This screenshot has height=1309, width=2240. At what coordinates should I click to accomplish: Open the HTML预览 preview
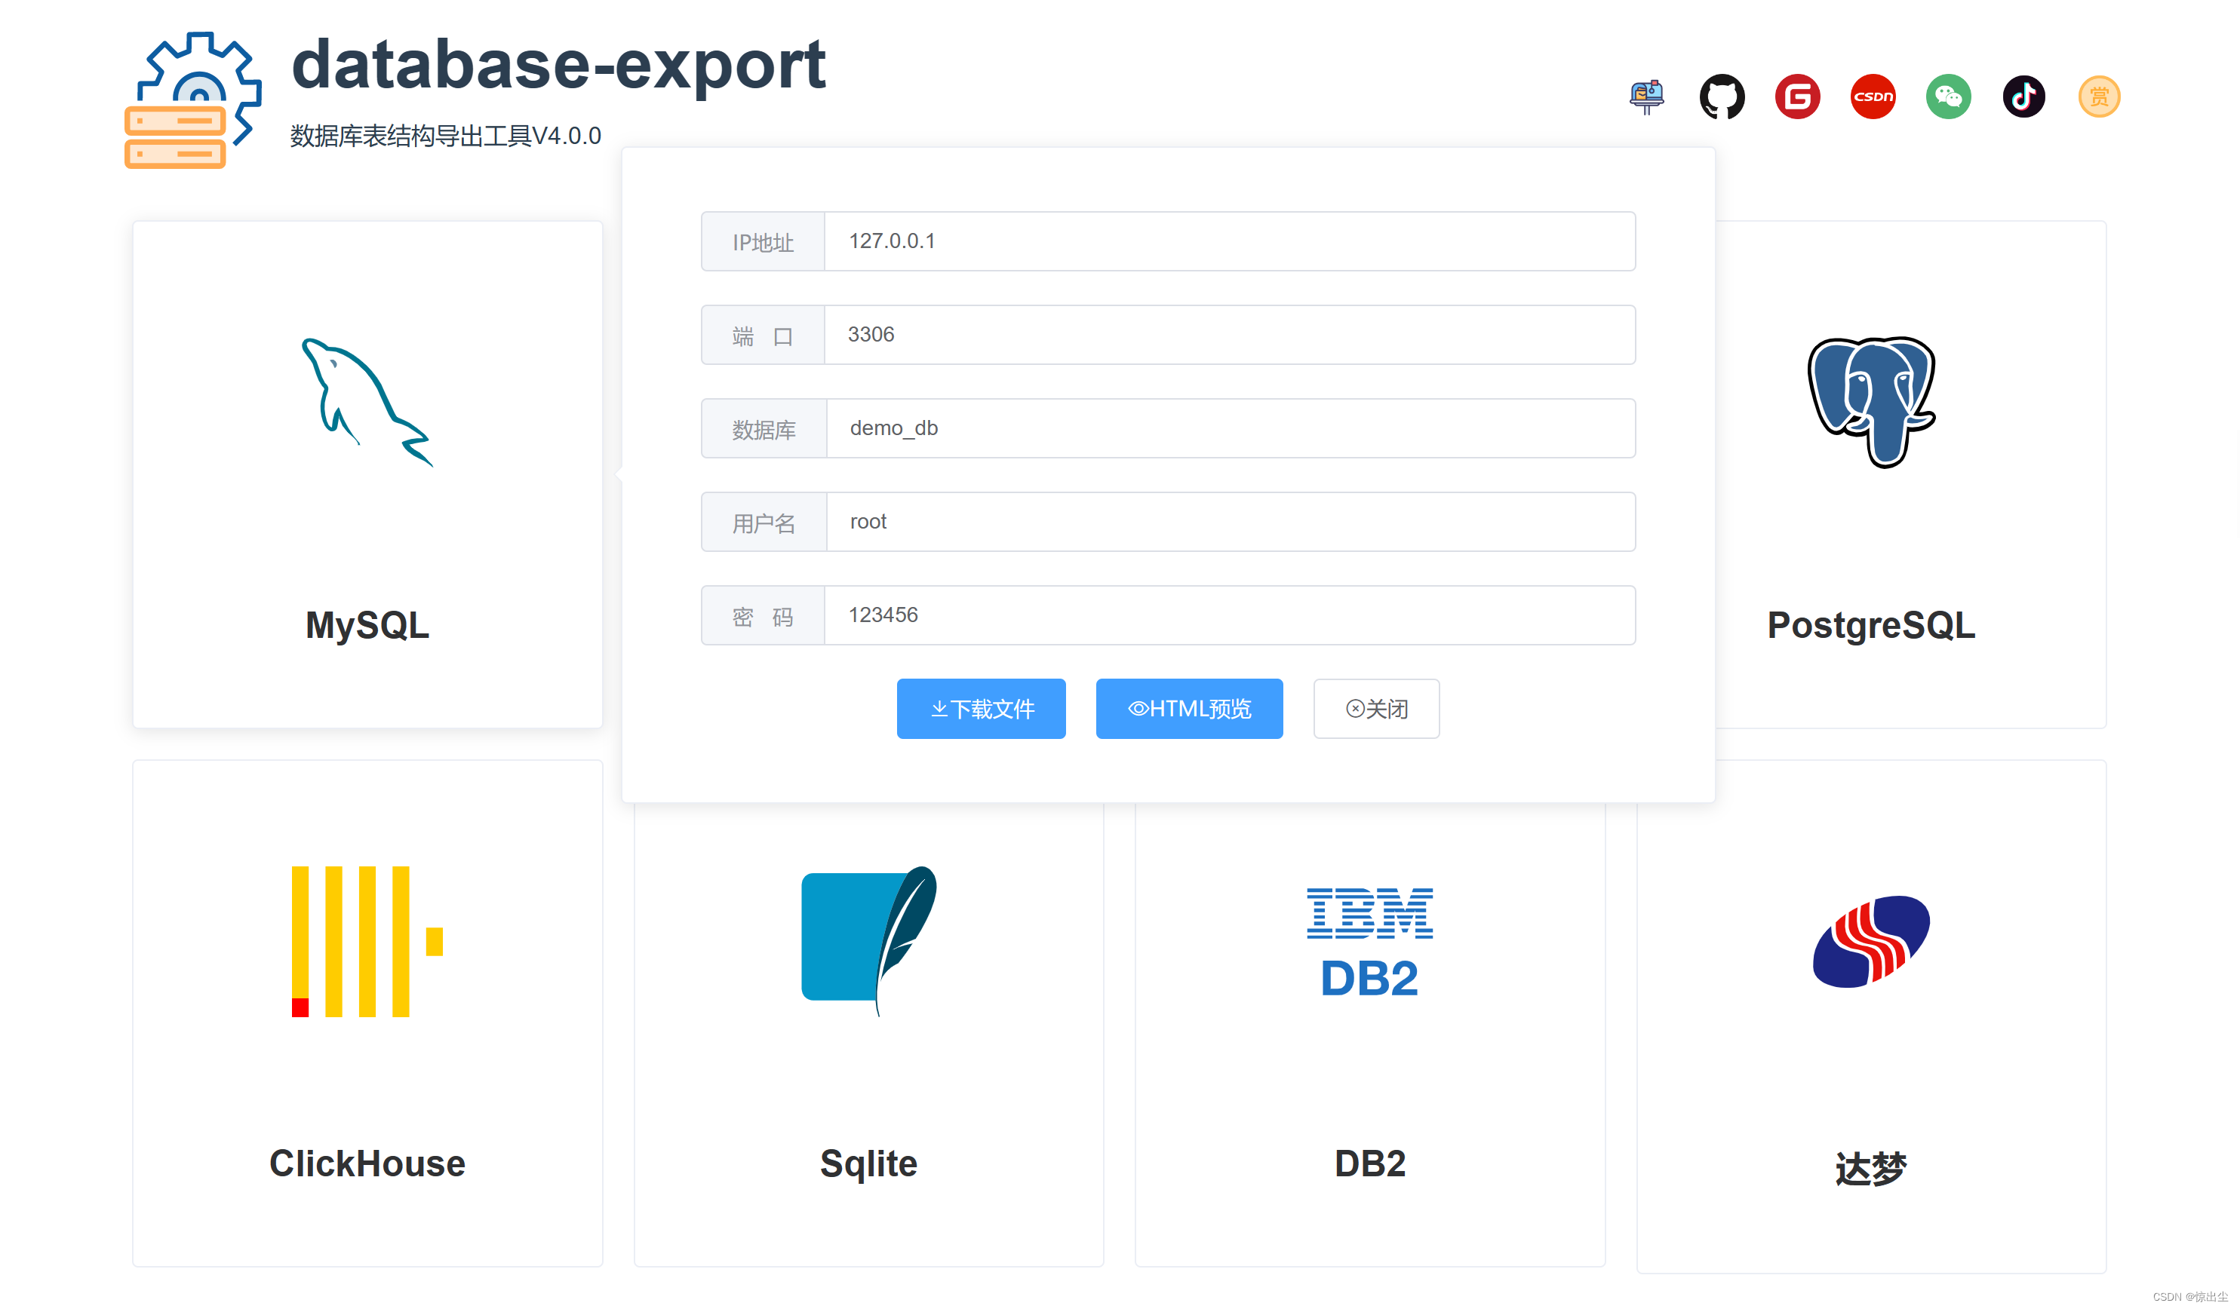(x=1189, y=708)
